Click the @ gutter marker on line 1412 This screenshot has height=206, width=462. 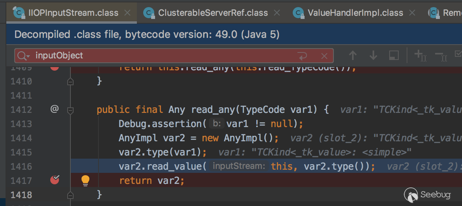click(x=55, y=109)
